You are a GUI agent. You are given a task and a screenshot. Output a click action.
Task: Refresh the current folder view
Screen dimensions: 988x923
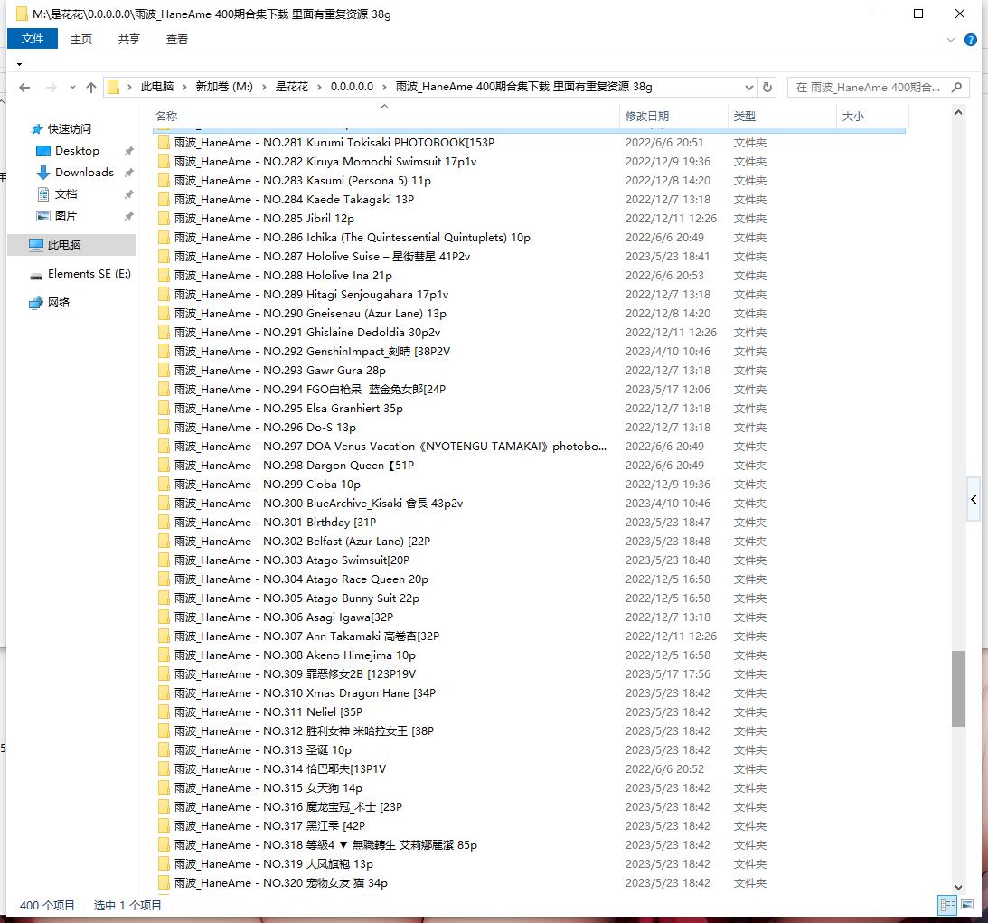click(x=767, y=87)
